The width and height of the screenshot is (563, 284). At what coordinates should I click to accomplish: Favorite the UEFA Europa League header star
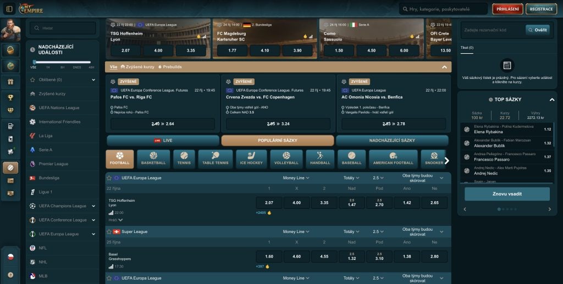point(109,178)
